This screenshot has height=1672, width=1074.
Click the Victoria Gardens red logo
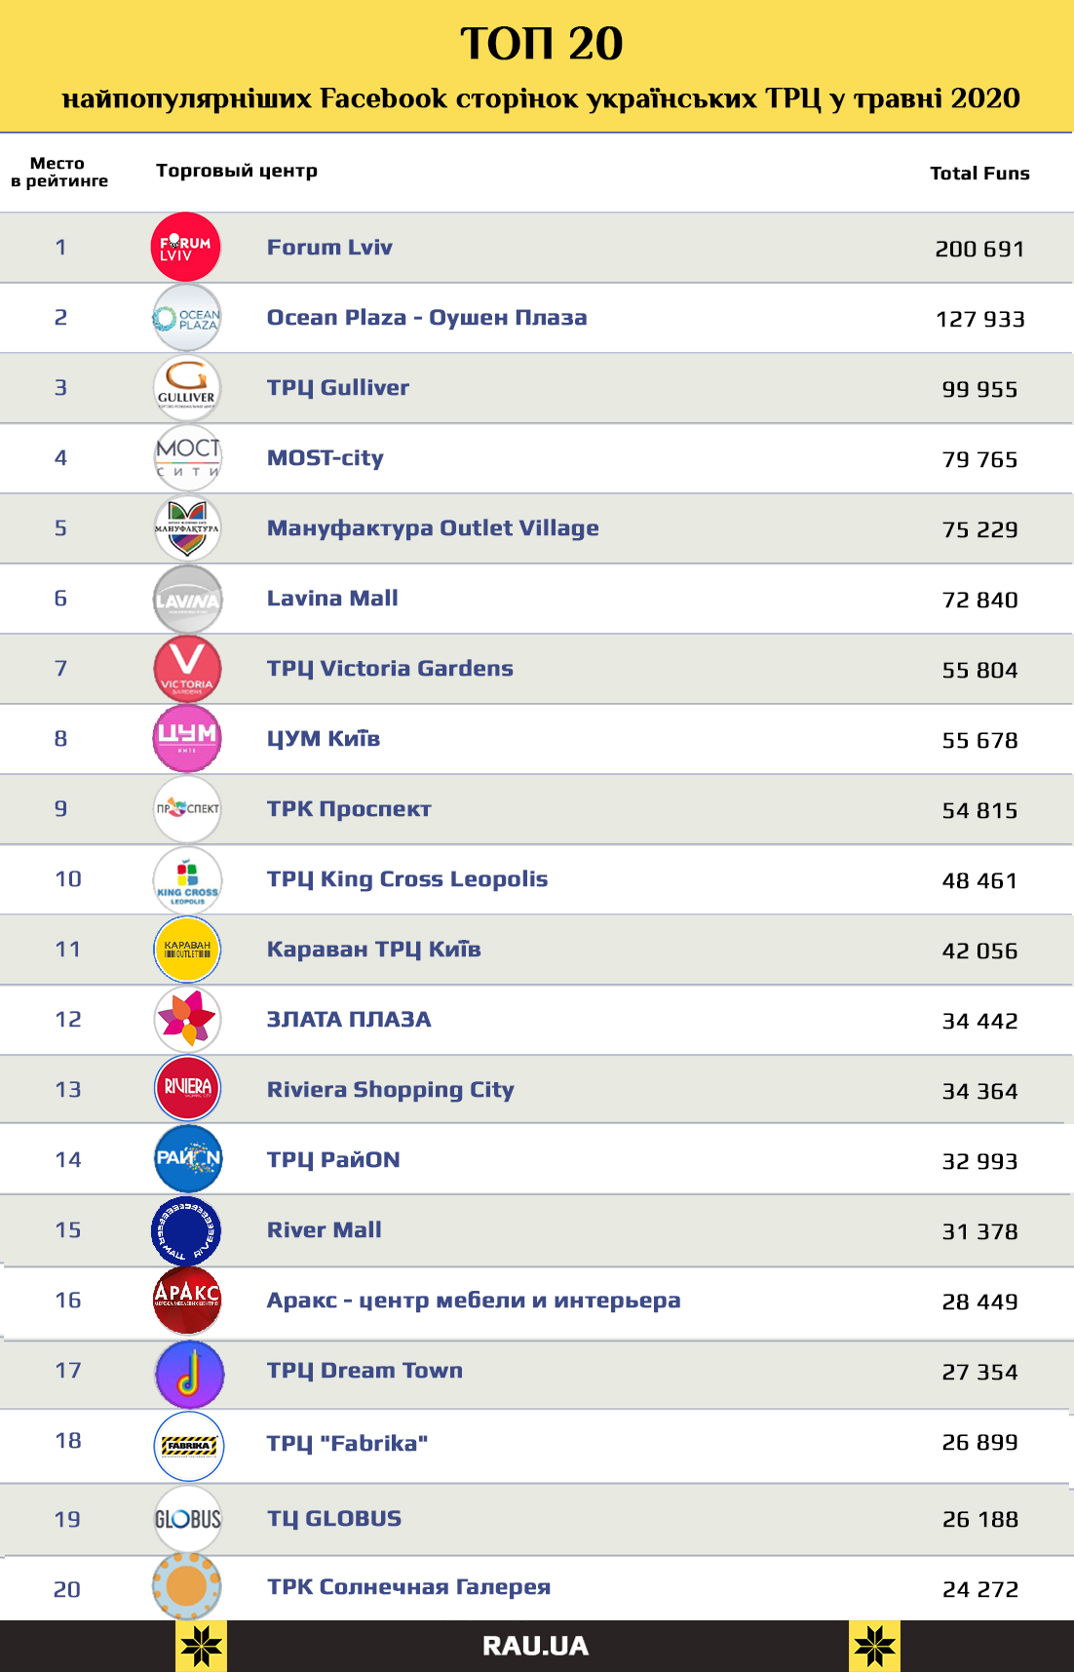[x=187, y=669]
